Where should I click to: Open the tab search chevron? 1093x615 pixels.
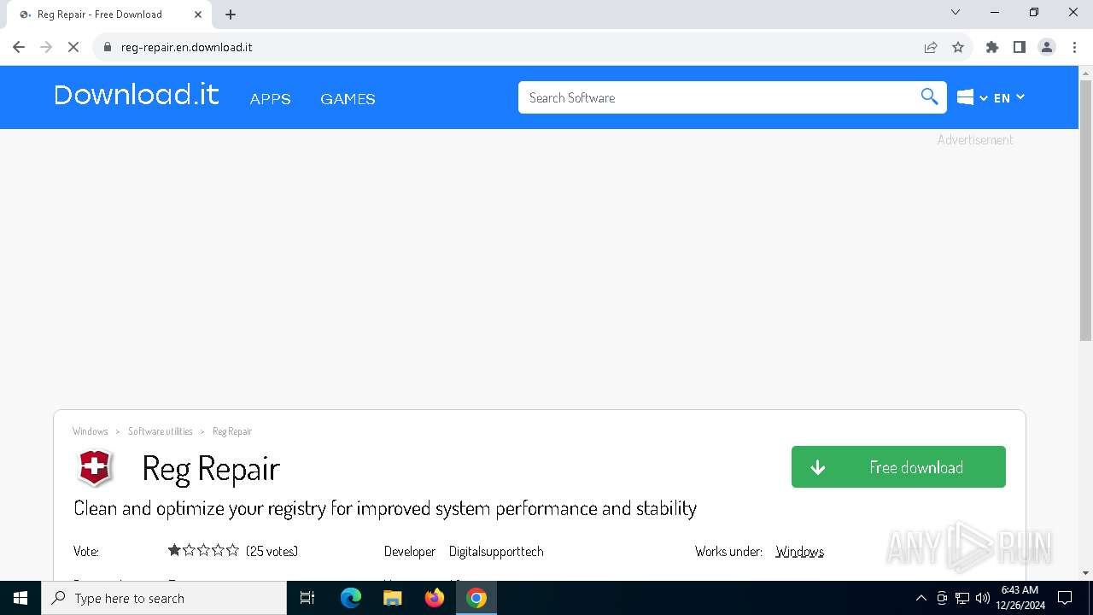pos(956,12)
